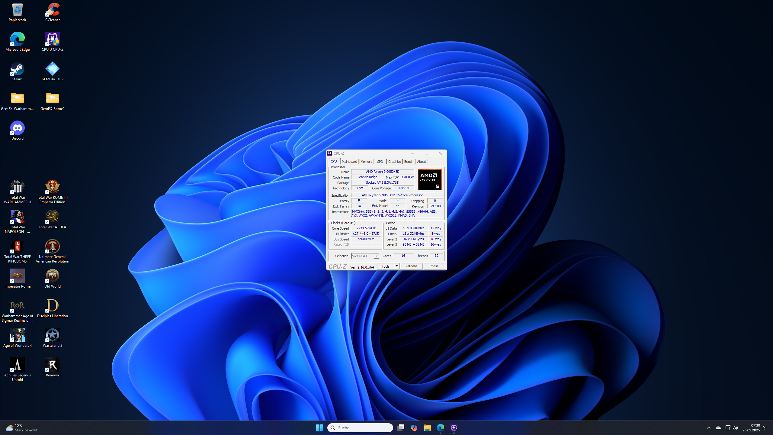Click the Validate button
The height and width of the screenshot is (435, 773).
[x=411, y=266]
